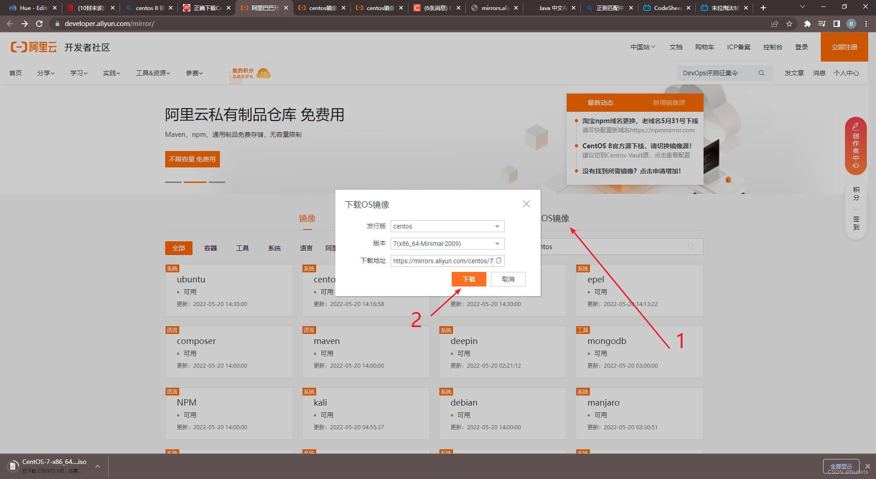Expand the 实践 menu
This screenshot has height=479, width=876.
[x=111, y=73]
